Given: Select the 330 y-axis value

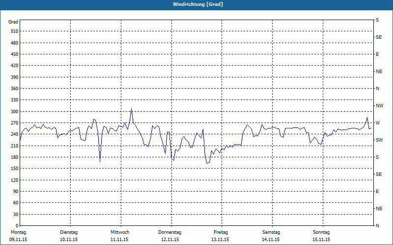Looking at the screenshot, I should pyautogui.click(x=15, y=100).
